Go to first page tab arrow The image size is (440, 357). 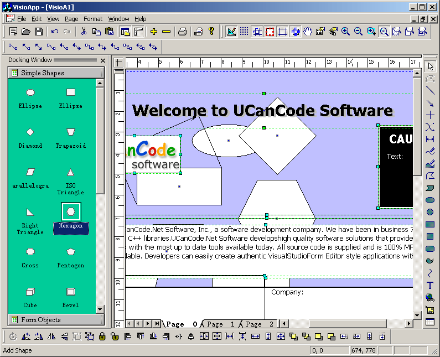(129, 324)
